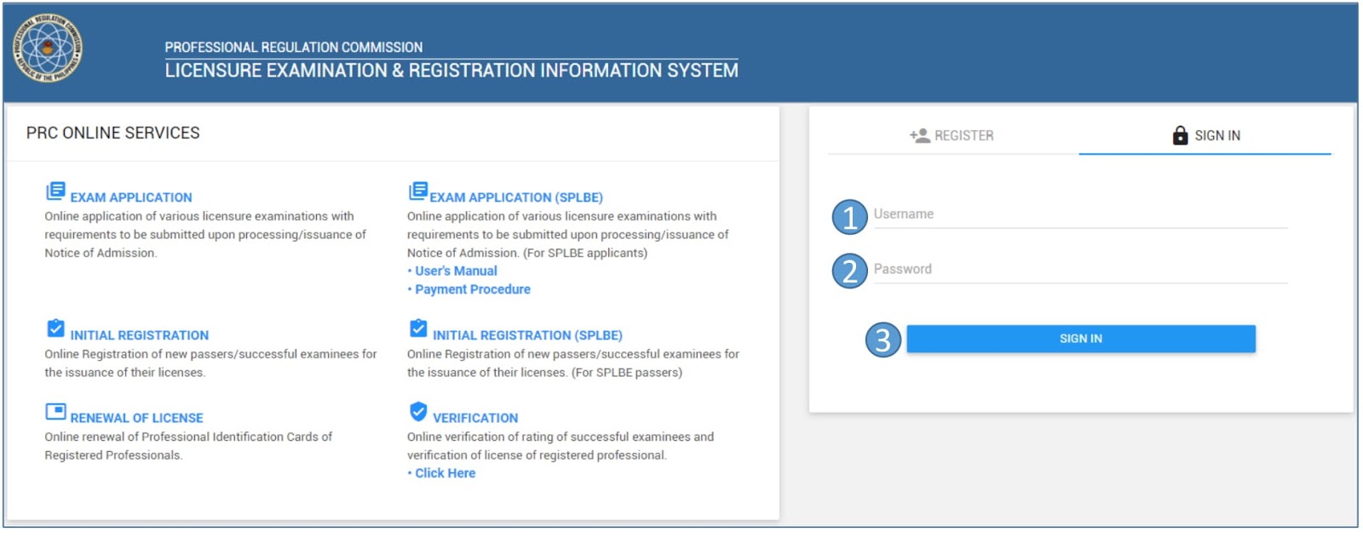Click the blue SIGN IN button
1363x537 pixels.
[x=1081, y=339]
